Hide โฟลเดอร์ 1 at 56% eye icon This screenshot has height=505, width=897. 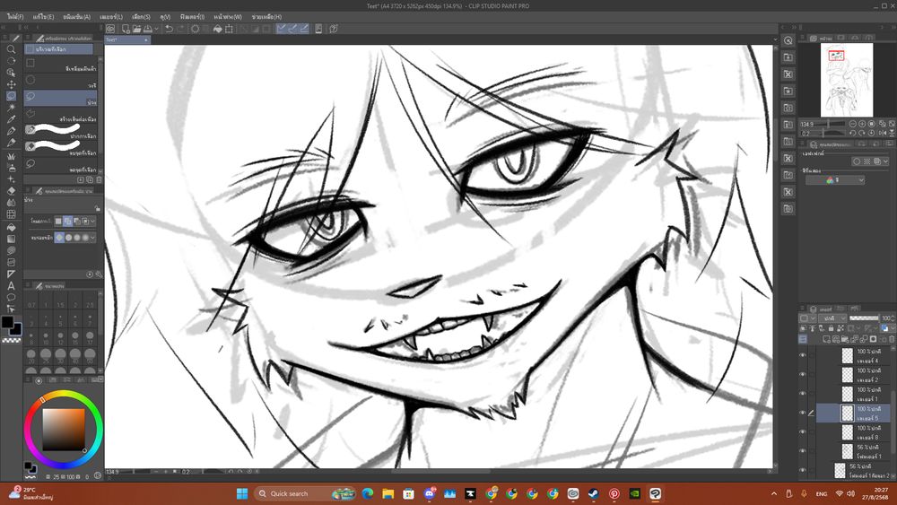(x=803, y=450)
